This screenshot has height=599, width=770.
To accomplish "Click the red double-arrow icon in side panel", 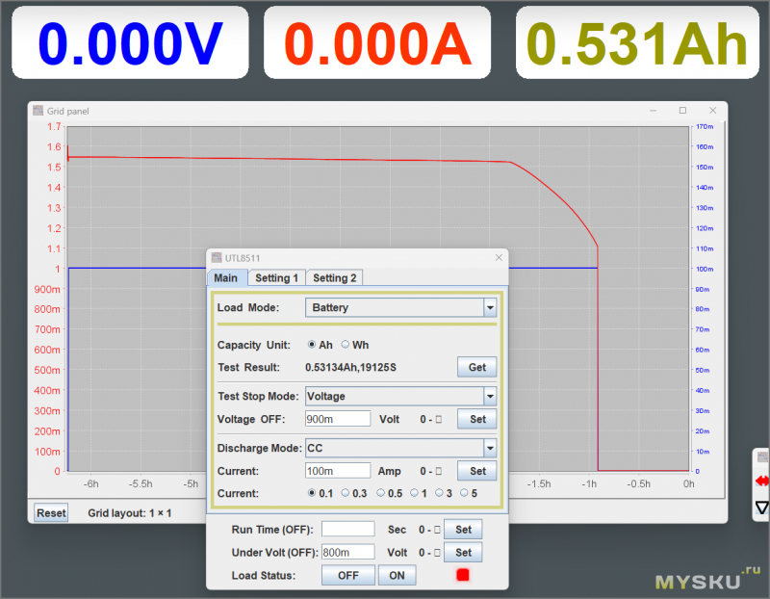I will click(762, 480).
